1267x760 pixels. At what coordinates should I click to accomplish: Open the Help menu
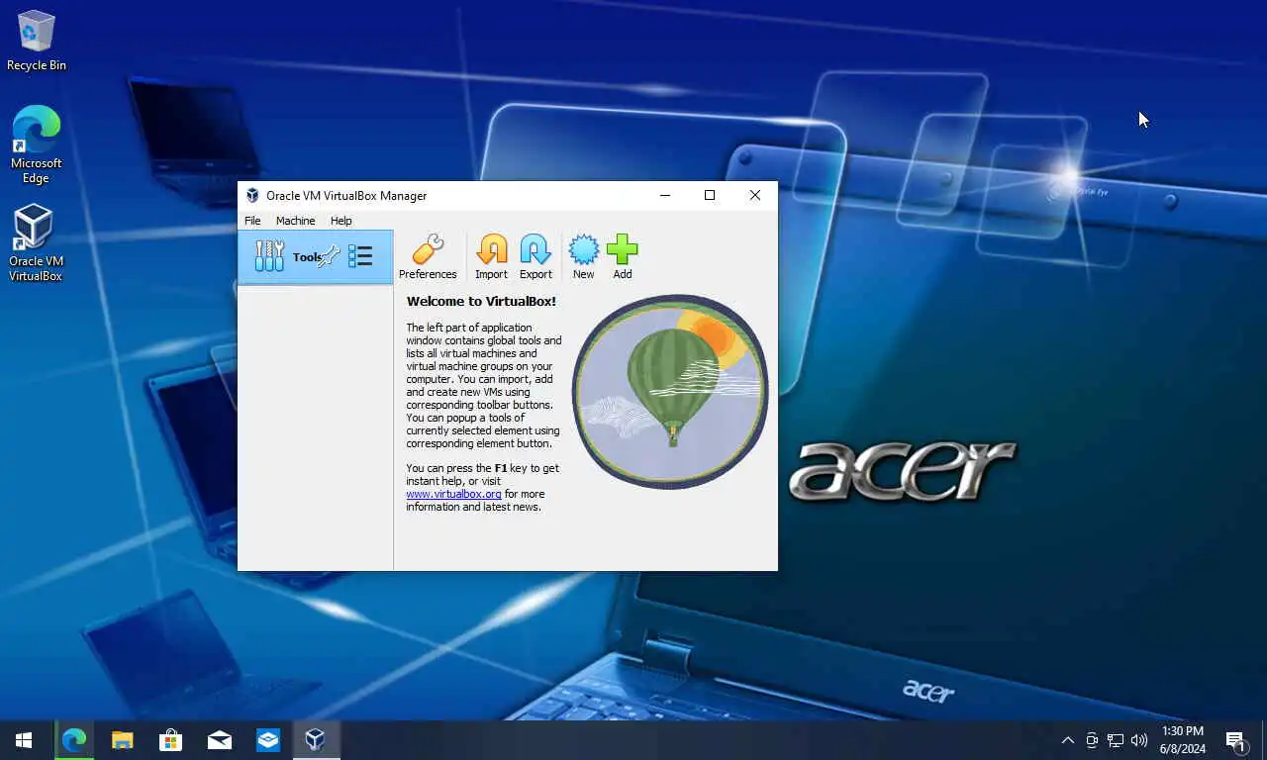coord(341,221)
